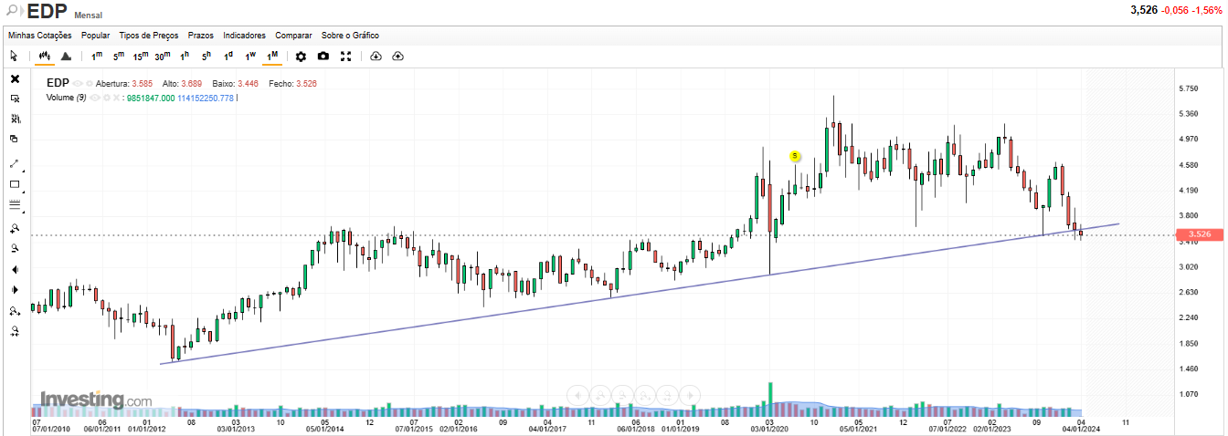Click the X tool at top of left sidebar

[15, 79]
